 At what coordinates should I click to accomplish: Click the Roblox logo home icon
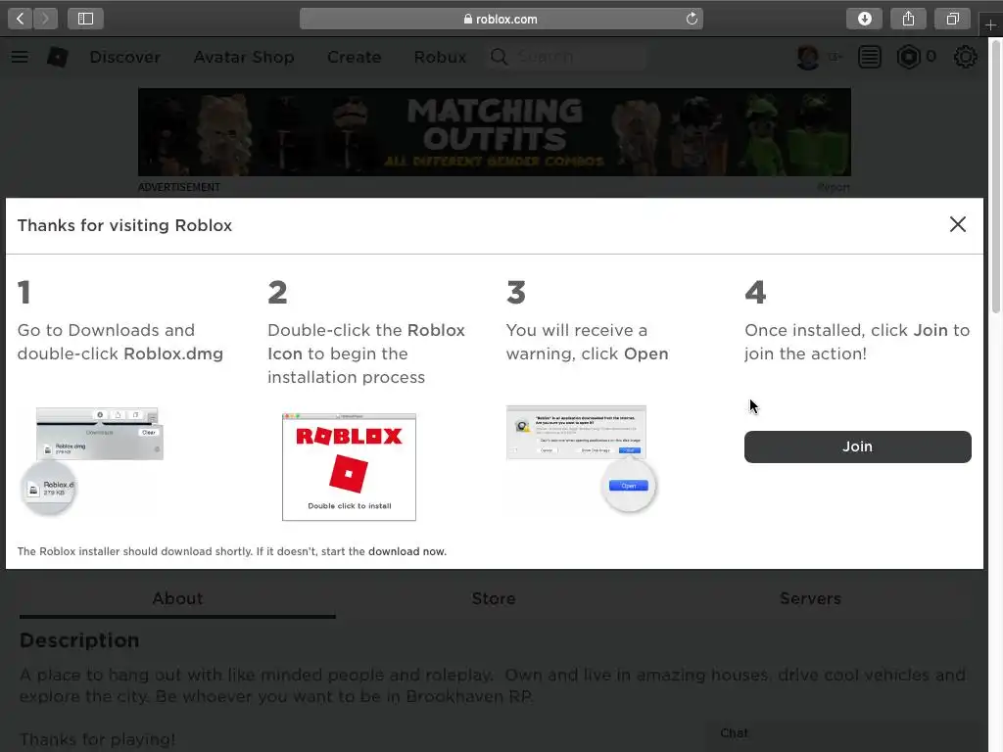point(58,57)
